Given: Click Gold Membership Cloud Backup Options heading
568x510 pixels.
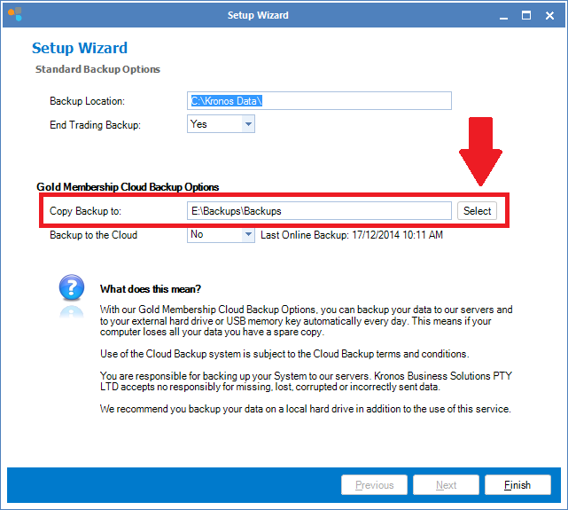Looking at the screenshot, I should point(128,187).
